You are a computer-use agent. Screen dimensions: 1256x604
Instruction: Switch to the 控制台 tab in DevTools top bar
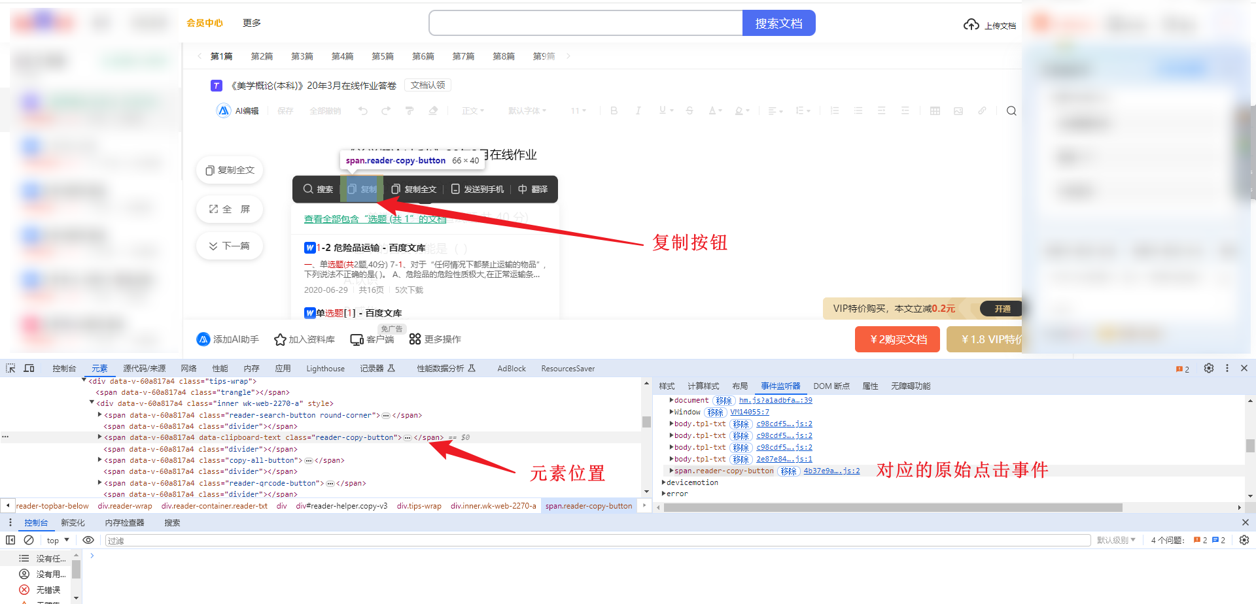[x=64, y=369]
